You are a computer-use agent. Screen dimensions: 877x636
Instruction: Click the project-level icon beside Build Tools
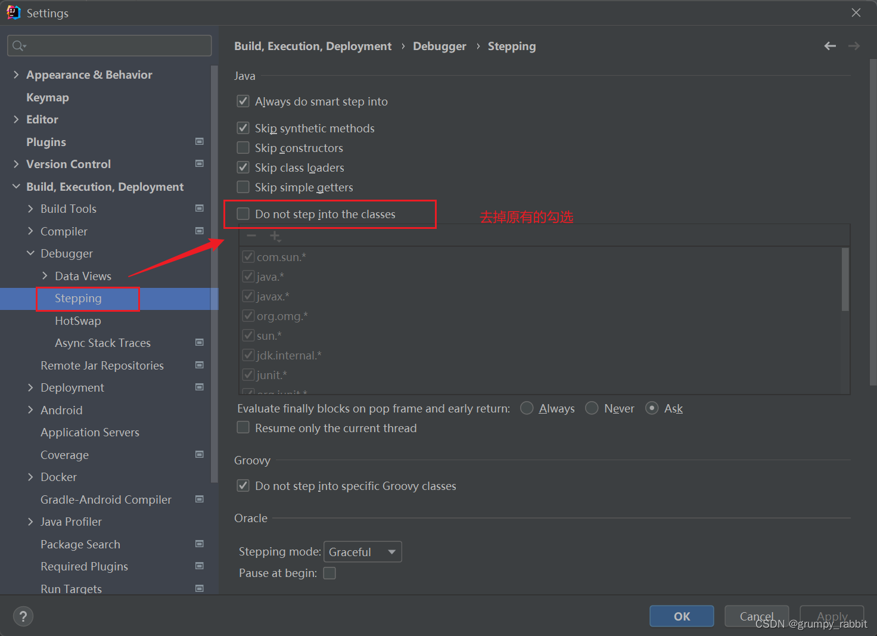pyautogui.click(x=200, y=208)
